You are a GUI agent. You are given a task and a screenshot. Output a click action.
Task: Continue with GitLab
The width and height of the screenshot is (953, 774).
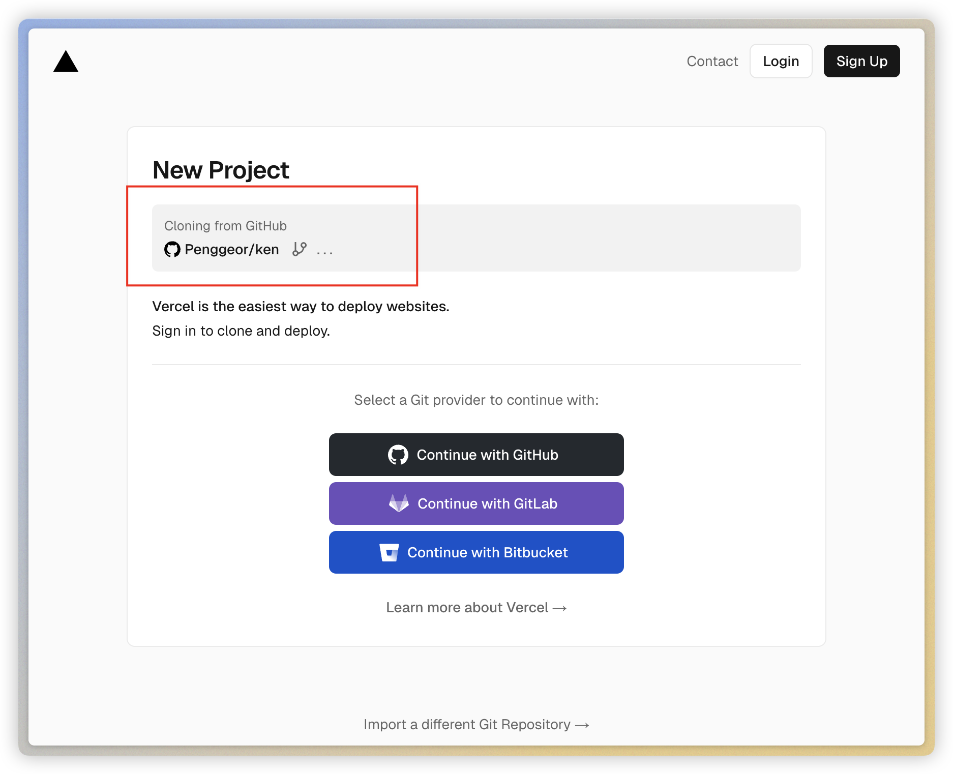[x=476, y=503]
